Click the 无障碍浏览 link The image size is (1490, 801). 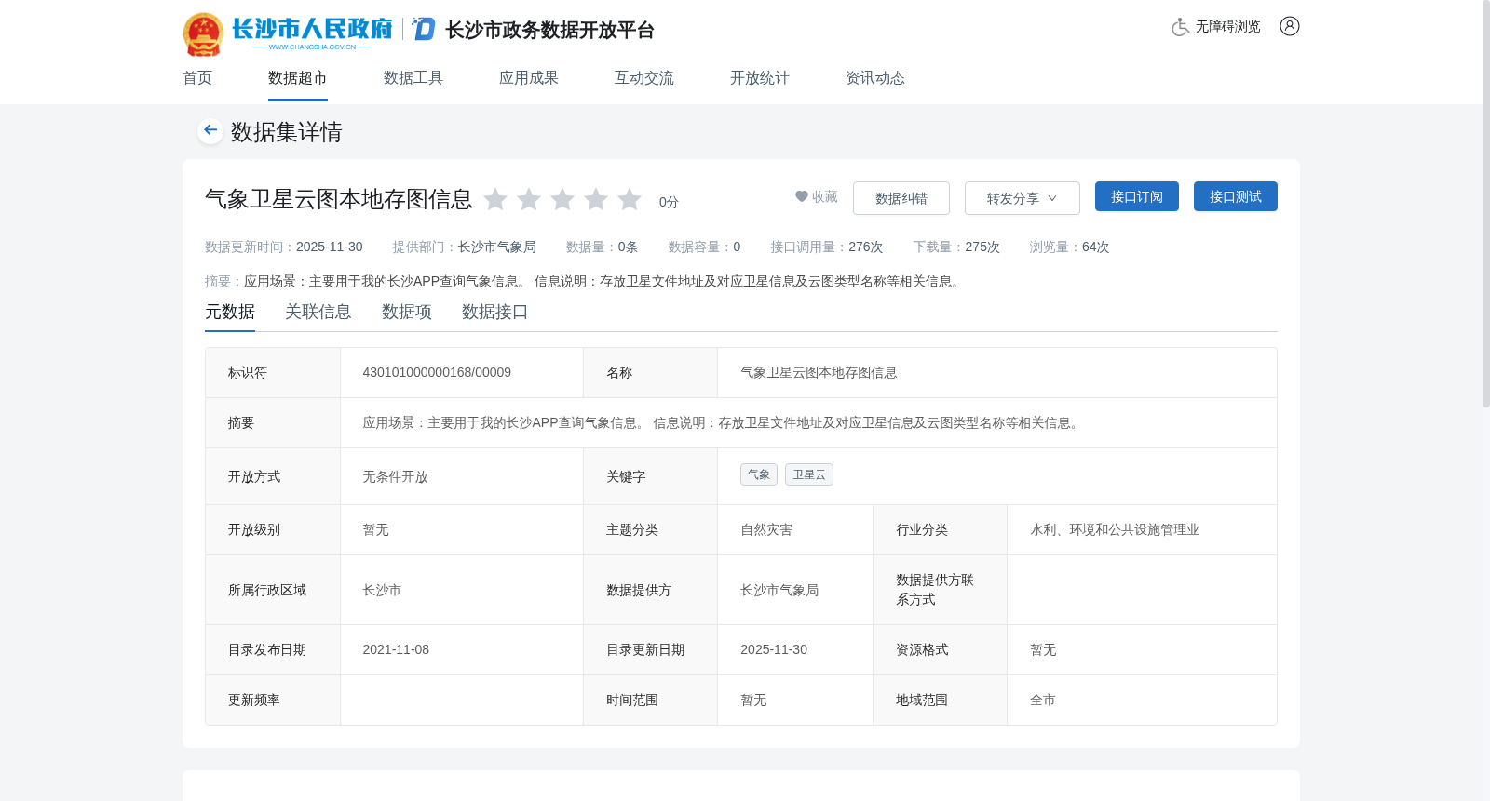coord(1228,27)
